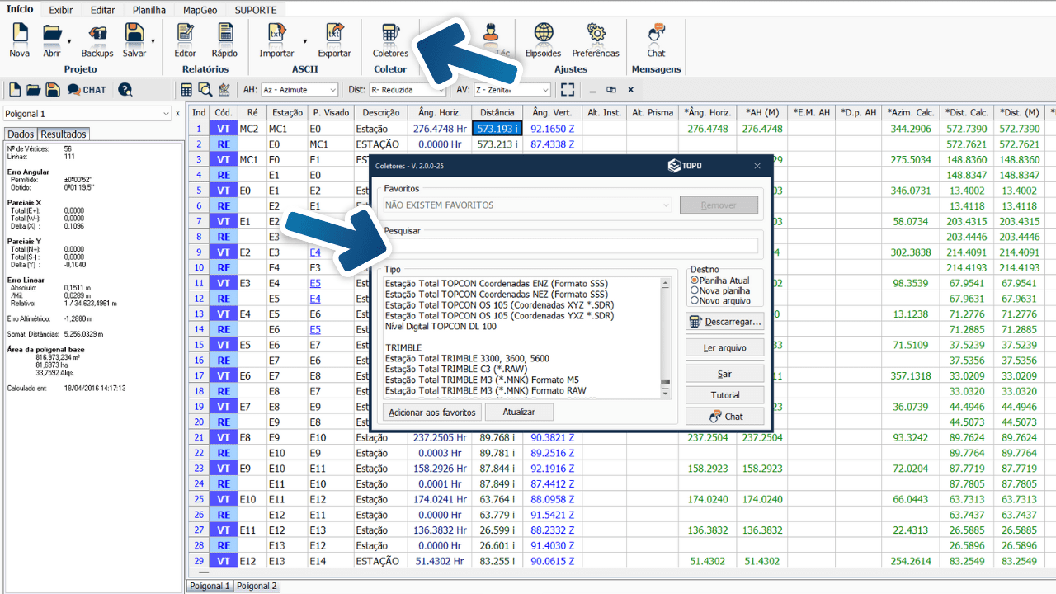Open a project with Abrir icon
Screen dimensions: 1056x594
pos(52,40)
